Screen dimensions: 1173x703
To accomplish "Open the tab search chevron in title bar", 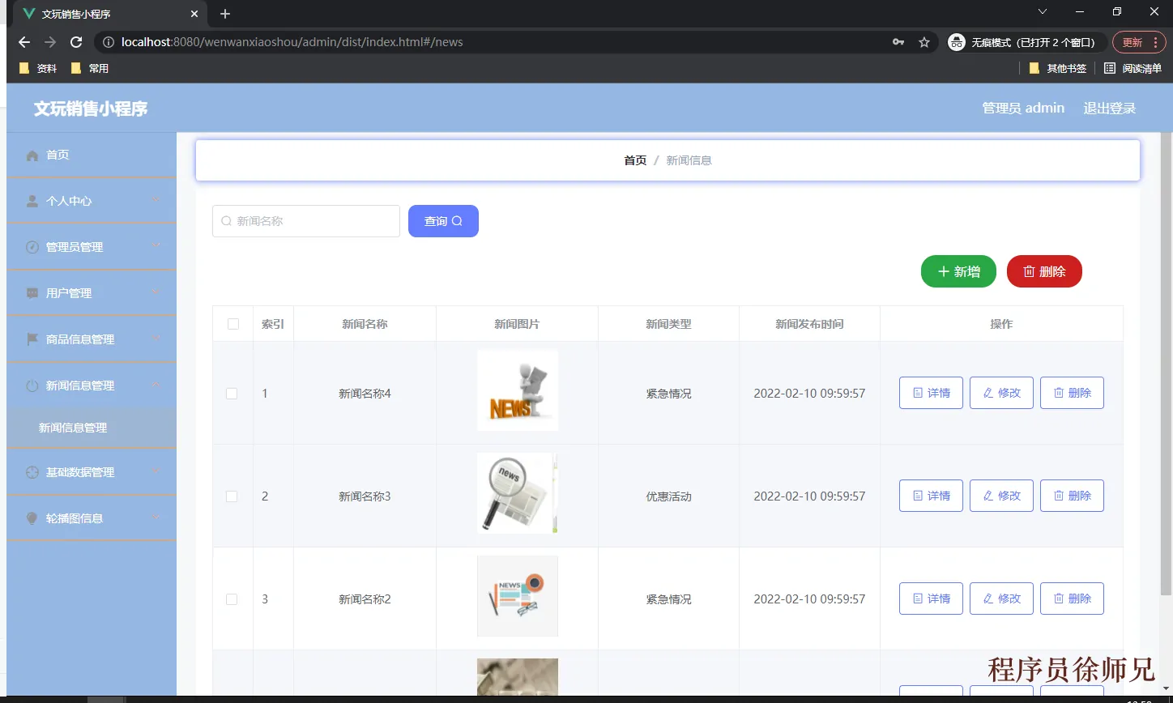I will tap(1043, 11).
